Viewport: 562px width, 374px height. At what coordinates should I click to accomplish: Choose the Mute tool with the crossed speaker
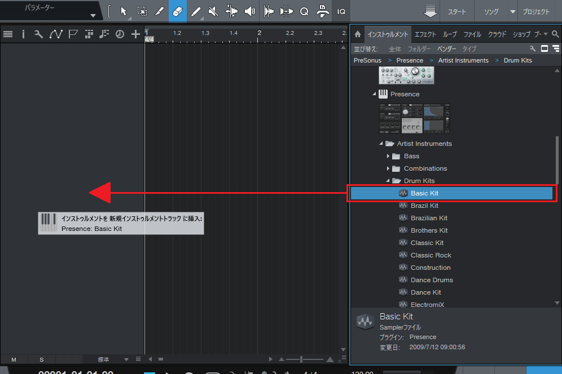pos(213,11)
